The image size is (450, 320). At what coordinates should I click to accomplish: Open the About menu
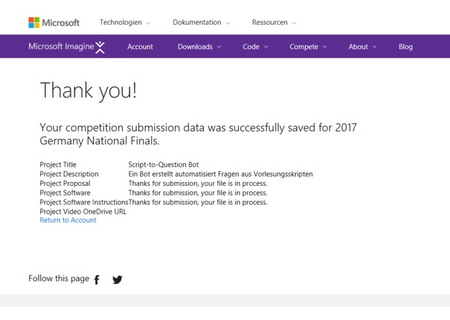tap(363, 47)
